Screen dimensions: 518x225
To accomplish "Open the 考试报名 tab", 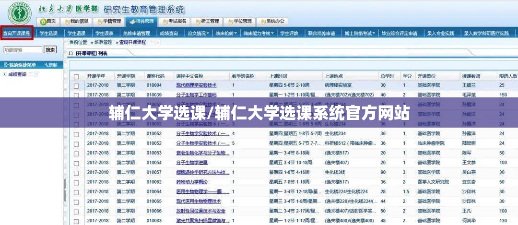I will point(174,22).
